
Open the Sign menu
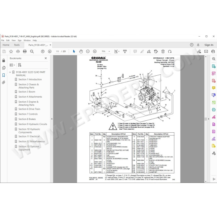click(20, 40)
